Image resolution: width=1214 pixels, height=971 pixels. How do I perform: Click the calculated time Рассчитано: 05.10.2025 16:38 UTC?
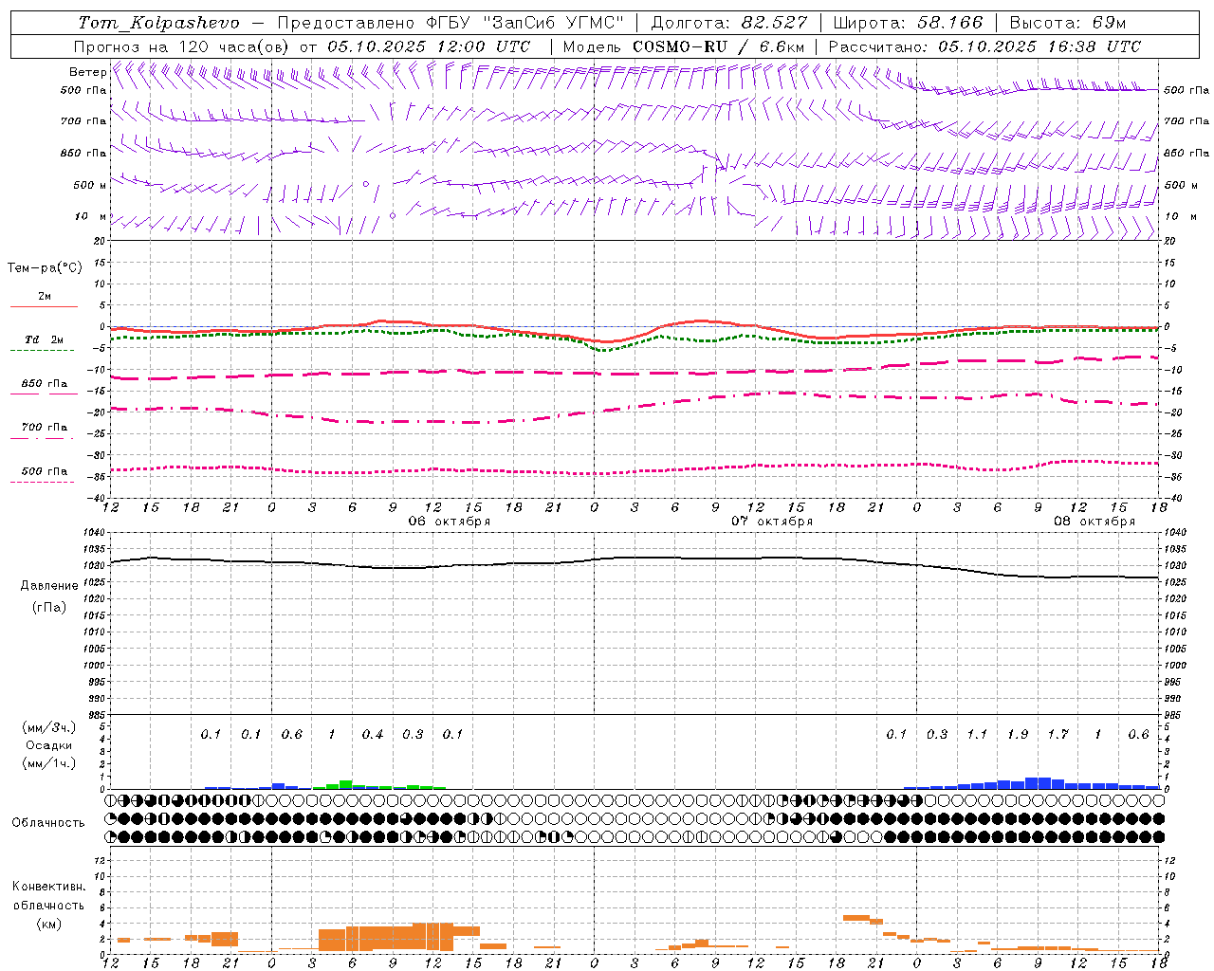pos(984,46)
